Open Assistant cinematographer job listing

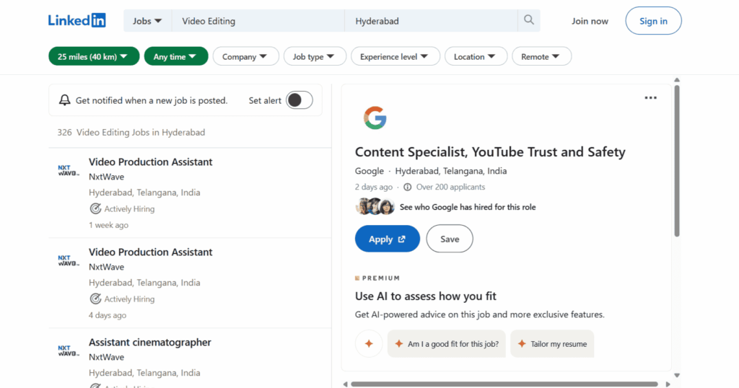[150, 343]
